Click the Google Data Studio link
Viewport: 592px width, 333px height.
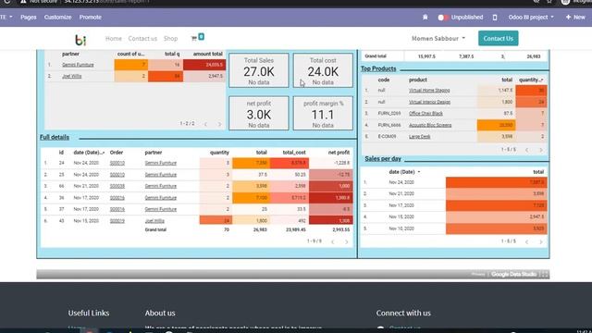514,274
